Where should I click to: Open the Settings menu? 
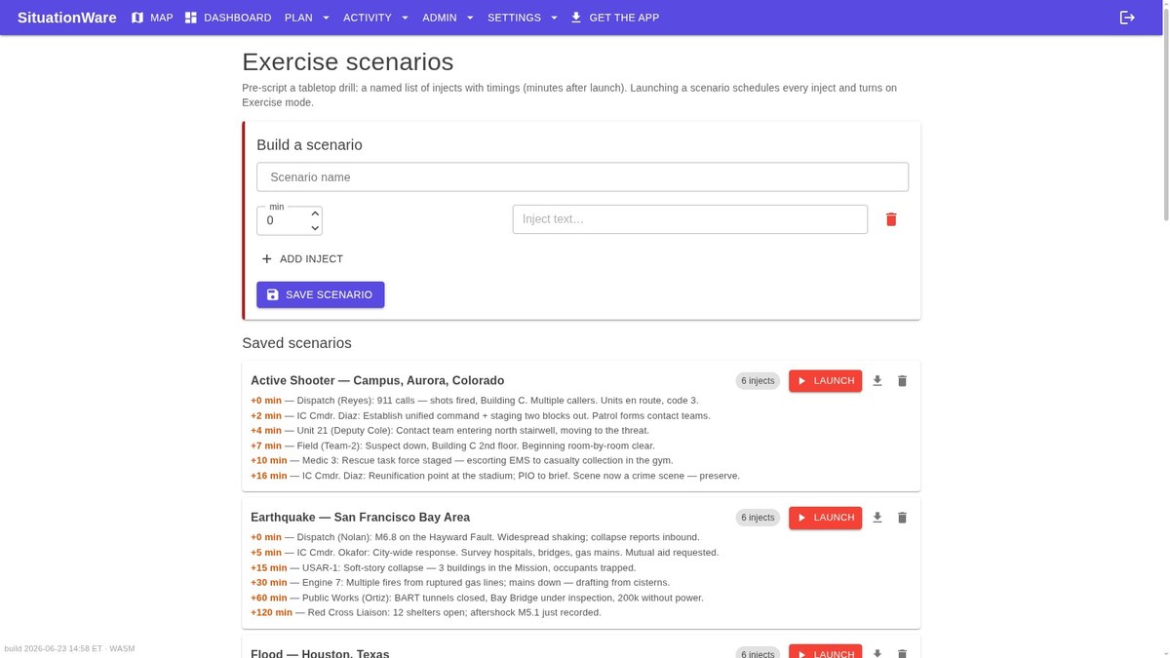[524, 18]
